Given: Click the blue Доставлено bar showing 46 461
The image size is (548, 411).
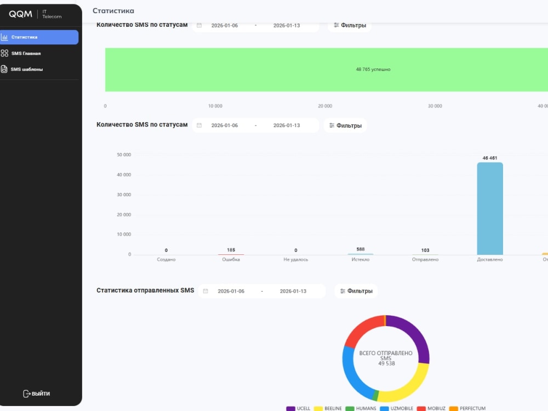Looking at the screenshot, I should 490,209.
